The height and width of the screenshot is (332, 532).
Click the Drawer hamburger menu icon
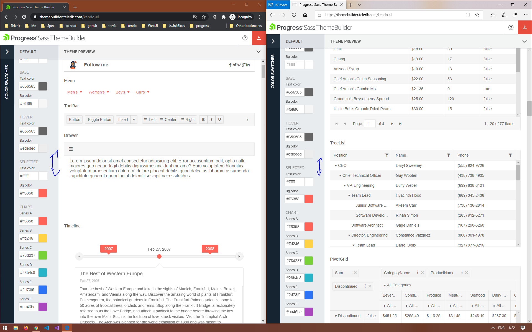click(x=71, y=149)
